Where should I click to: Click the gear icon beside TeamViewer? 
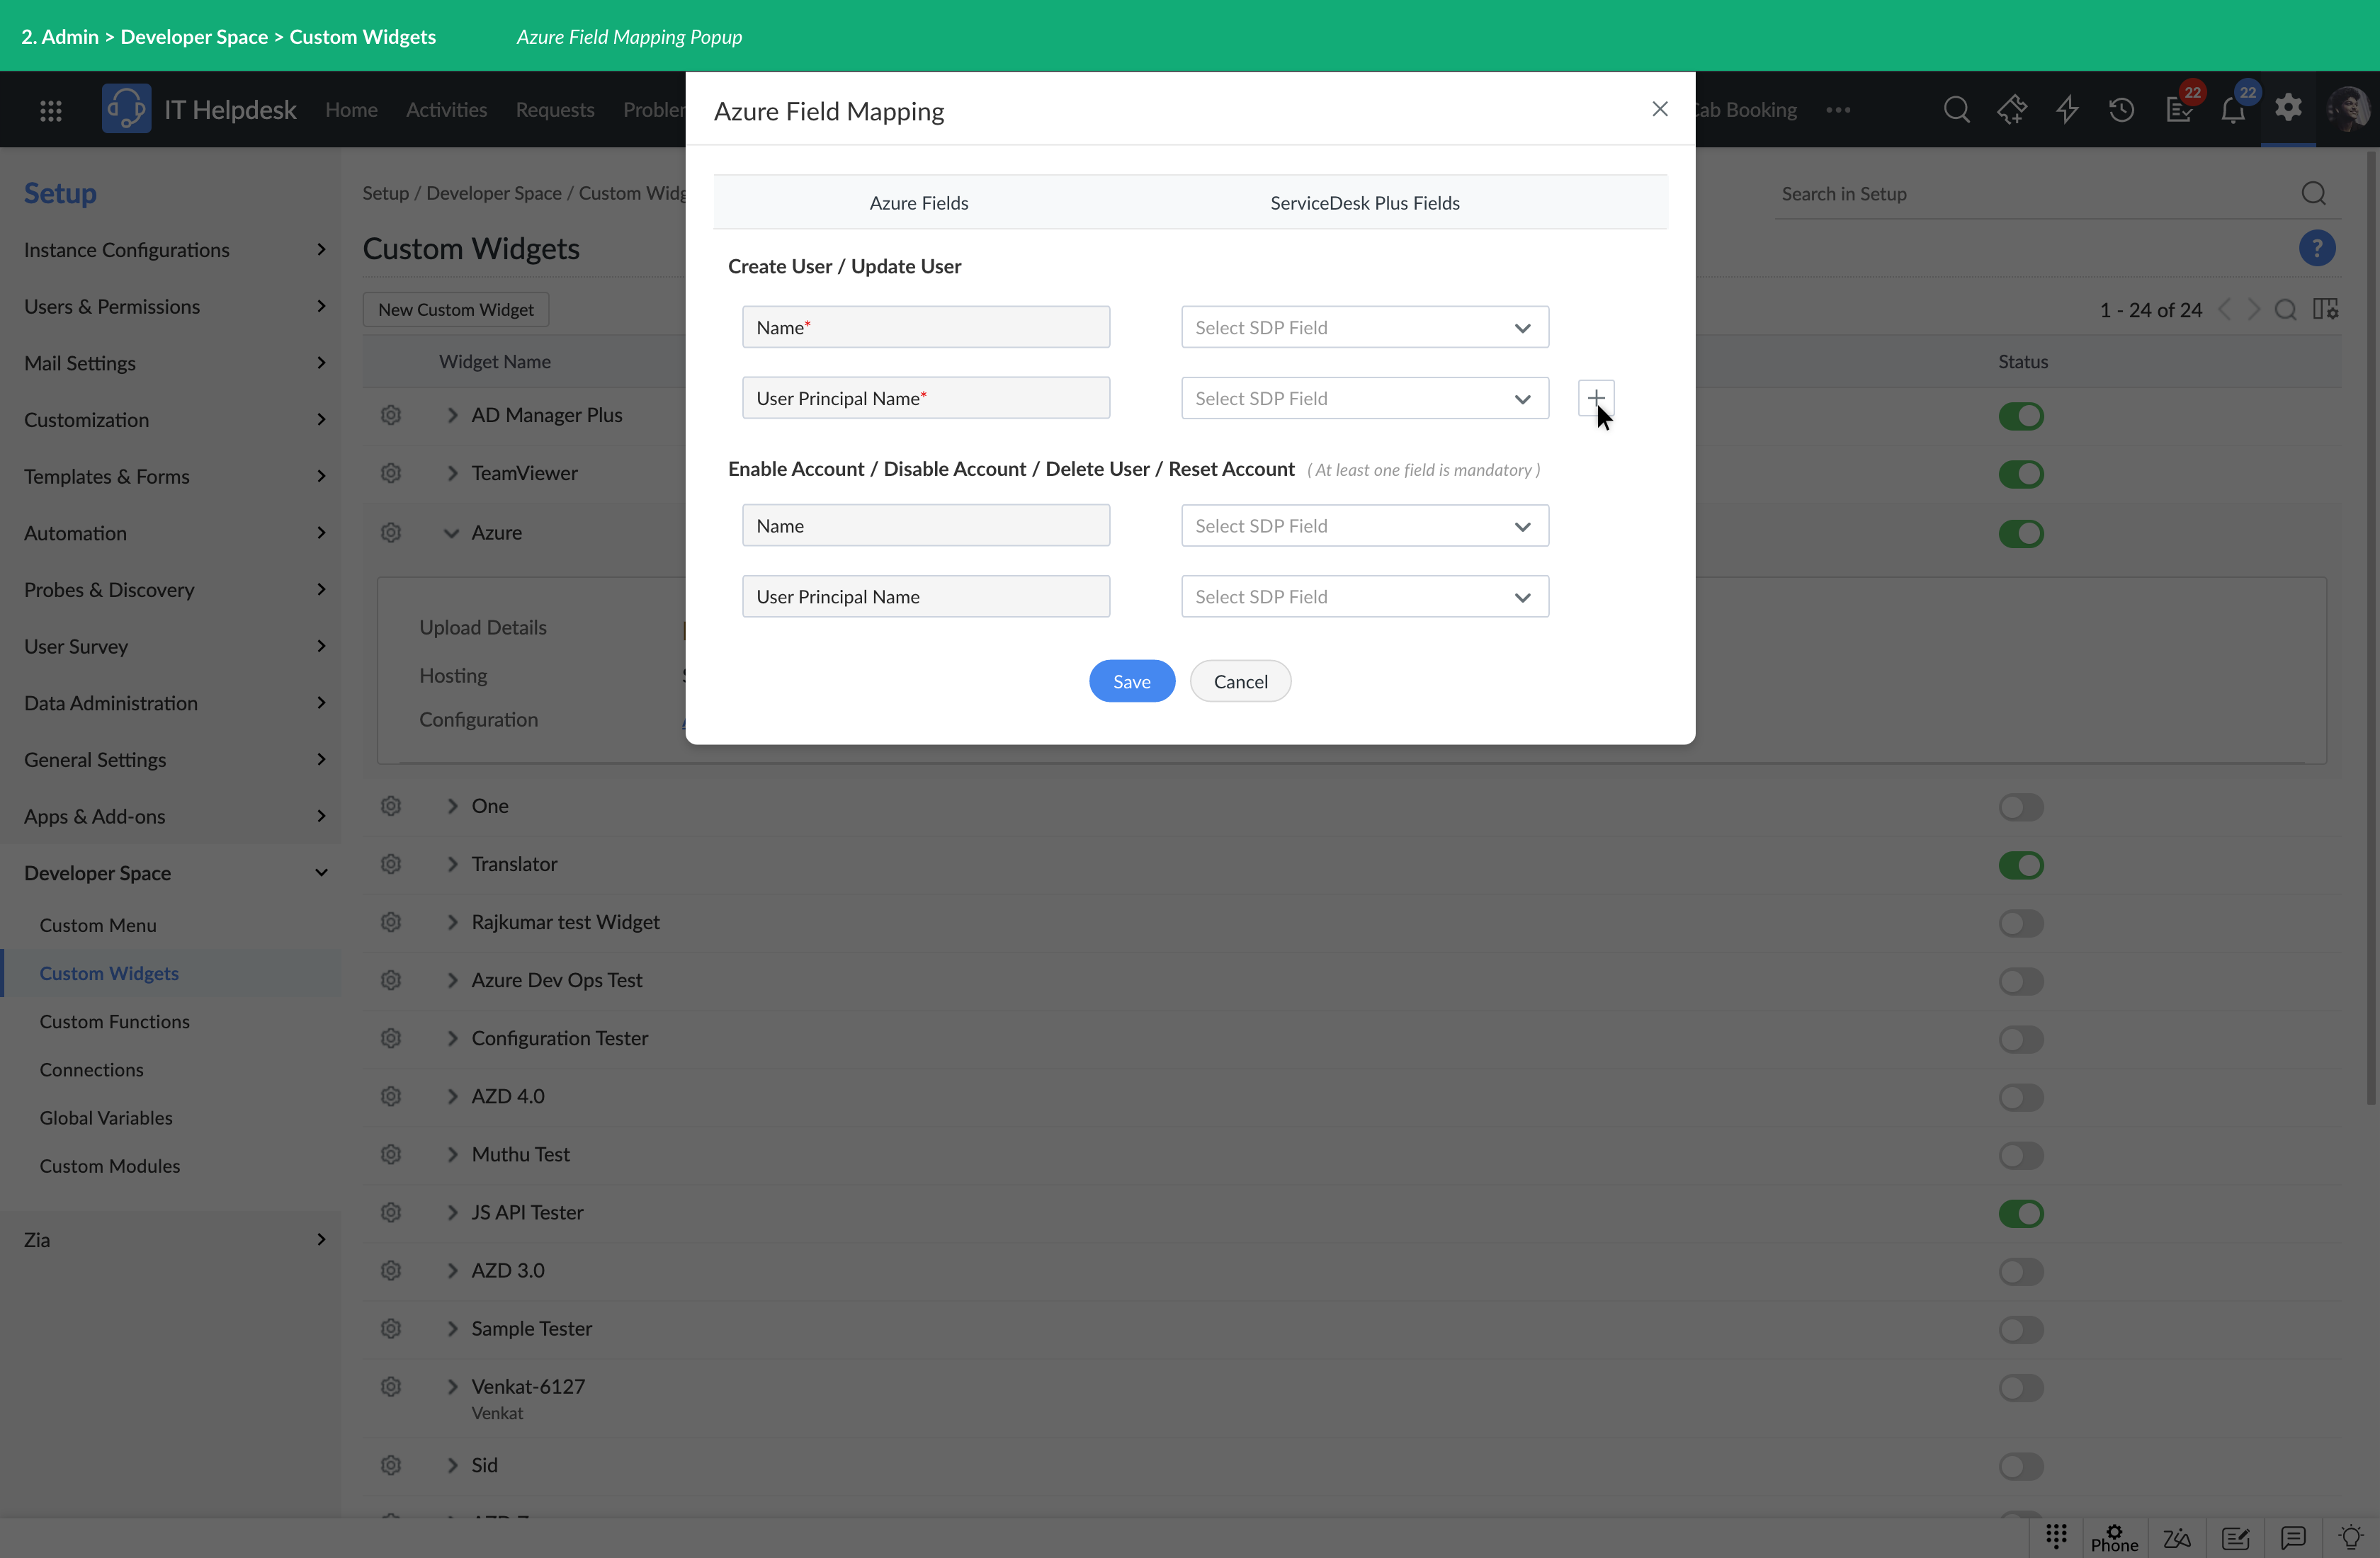391,473
